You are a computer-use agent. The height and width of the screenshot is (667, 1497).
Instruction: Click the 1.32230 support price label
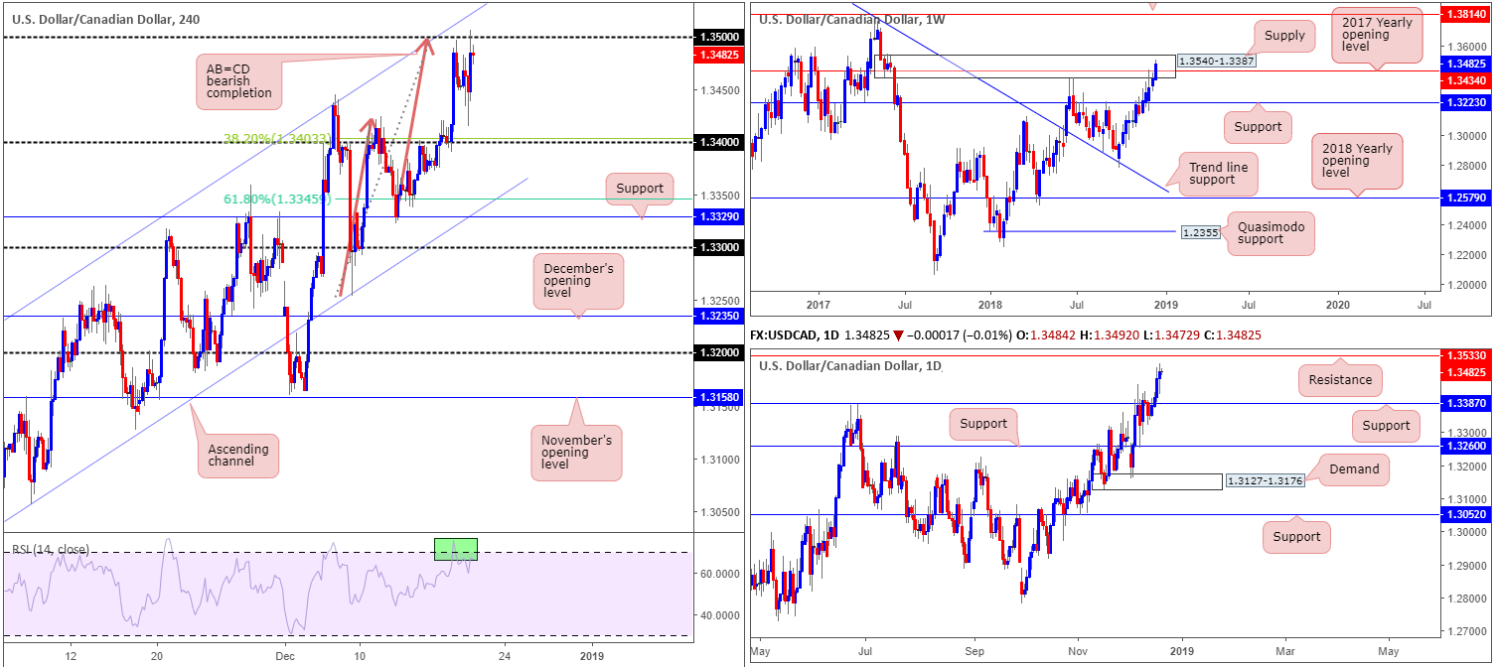(x=1466, y=102)
